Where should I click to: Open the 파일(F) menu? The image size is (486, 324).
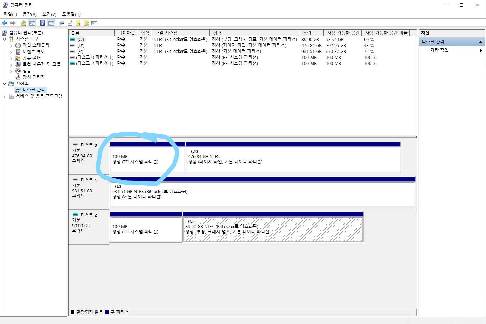click(10, 14)
